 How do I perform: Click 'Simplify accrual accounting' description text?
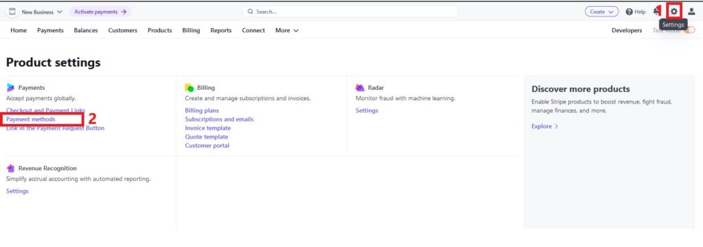pos(78,179)
